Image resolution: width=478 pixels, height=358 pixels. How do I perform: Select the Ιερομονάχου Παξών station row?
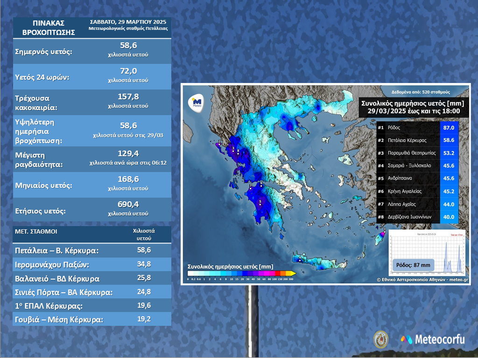click(92, 264)
